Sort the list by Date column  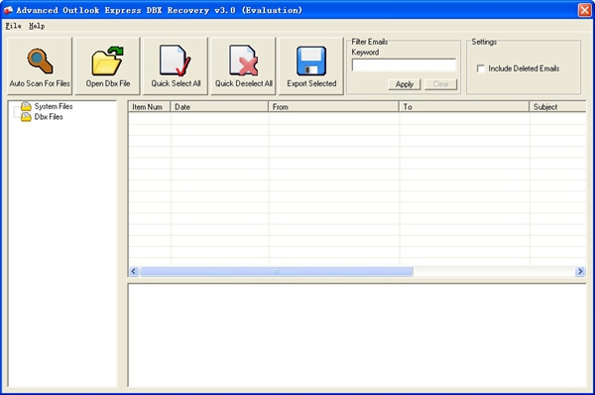(219, 107)
